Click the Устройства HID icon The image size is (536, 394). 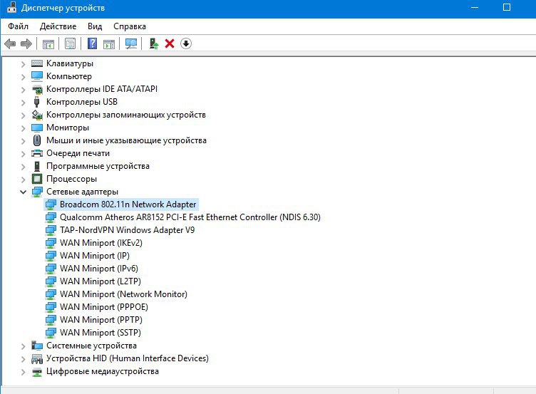37,358
